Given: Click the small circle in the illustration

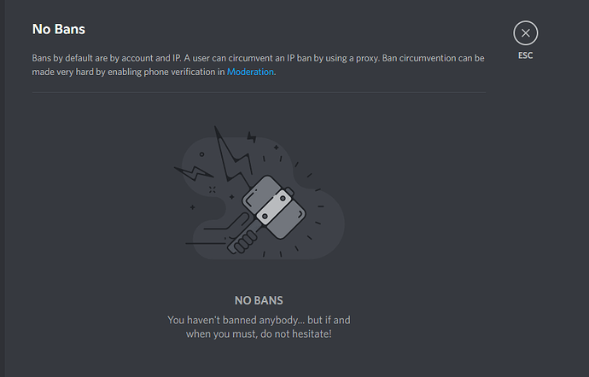Looking at the screenshot, I should [201, 154].
